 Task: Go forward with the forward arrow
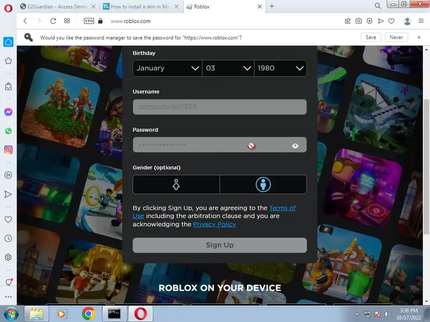click(x=39, y=21)
